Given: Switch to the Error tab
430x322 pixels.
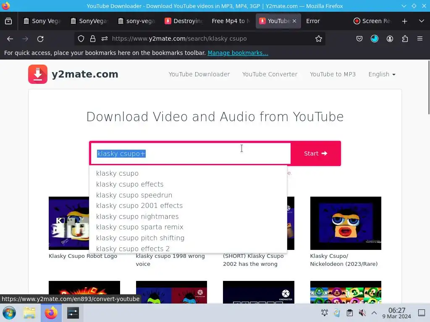Looking at the screenshot, I should coord(325,21).
